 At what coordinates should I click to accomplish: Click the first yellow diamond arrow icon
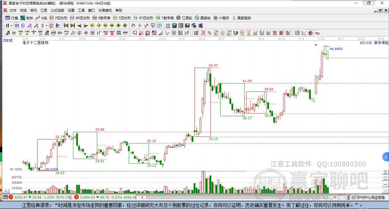(92, 25)
